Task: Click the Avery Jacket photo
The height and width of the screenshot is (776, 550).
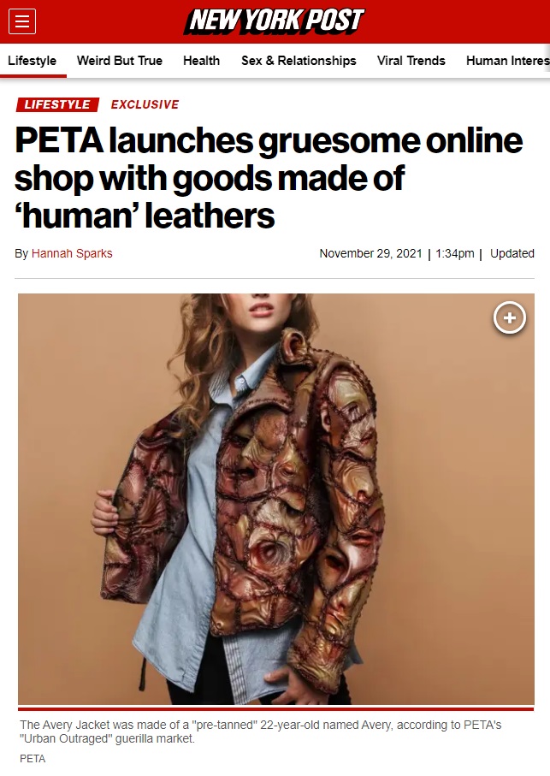Action: coord(276,499)
